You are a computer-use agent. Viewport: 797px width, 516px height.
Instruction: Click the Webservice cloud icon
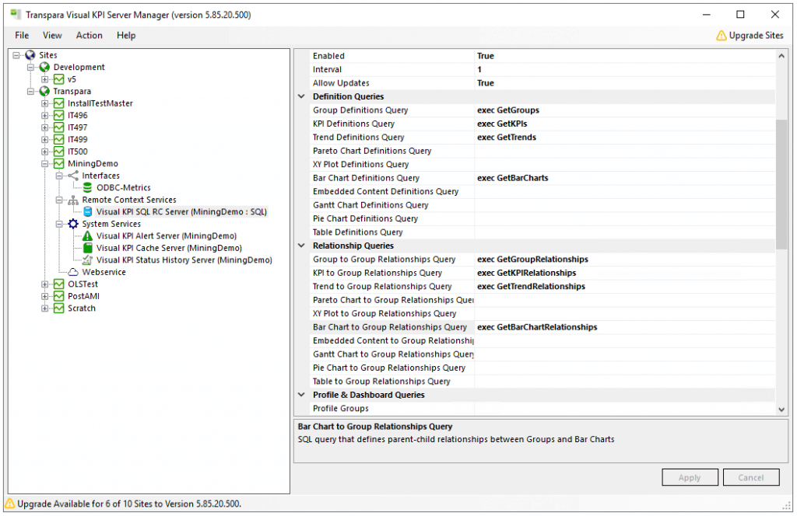tap(73, 272)
